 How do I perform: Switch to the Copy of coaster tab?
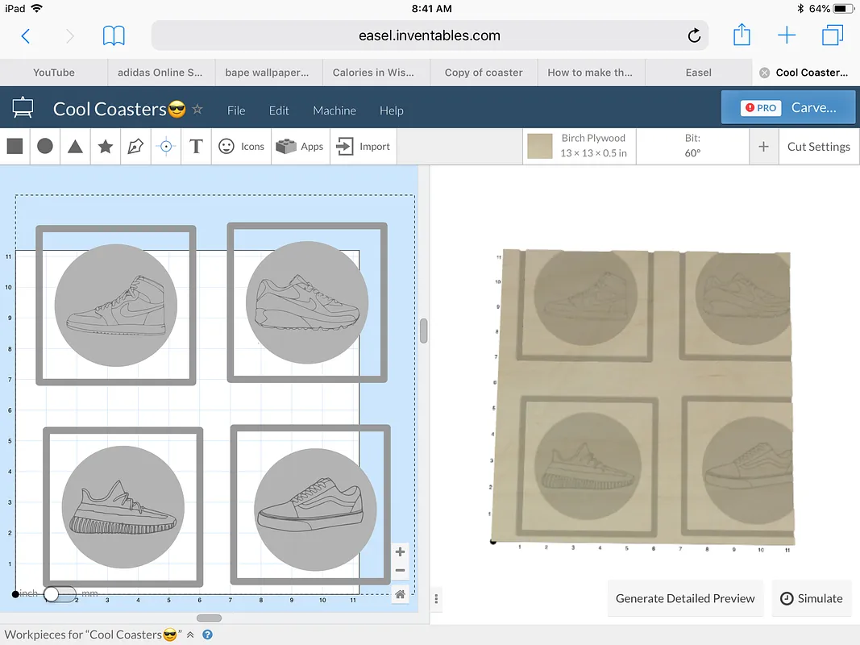pyautogui.click(x=484, y=73)
